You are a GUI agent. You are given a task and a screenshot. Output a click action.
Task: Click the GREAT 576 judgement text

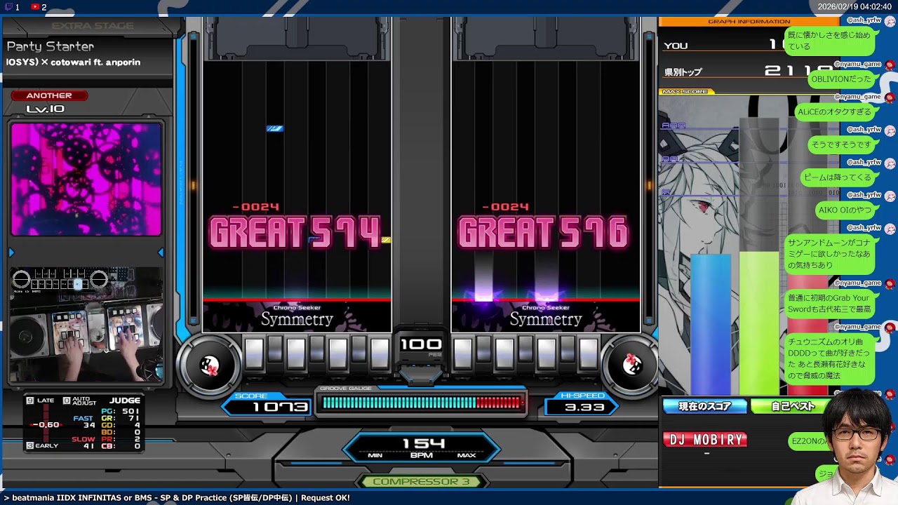pyautogui.click(x=544, y=232)
